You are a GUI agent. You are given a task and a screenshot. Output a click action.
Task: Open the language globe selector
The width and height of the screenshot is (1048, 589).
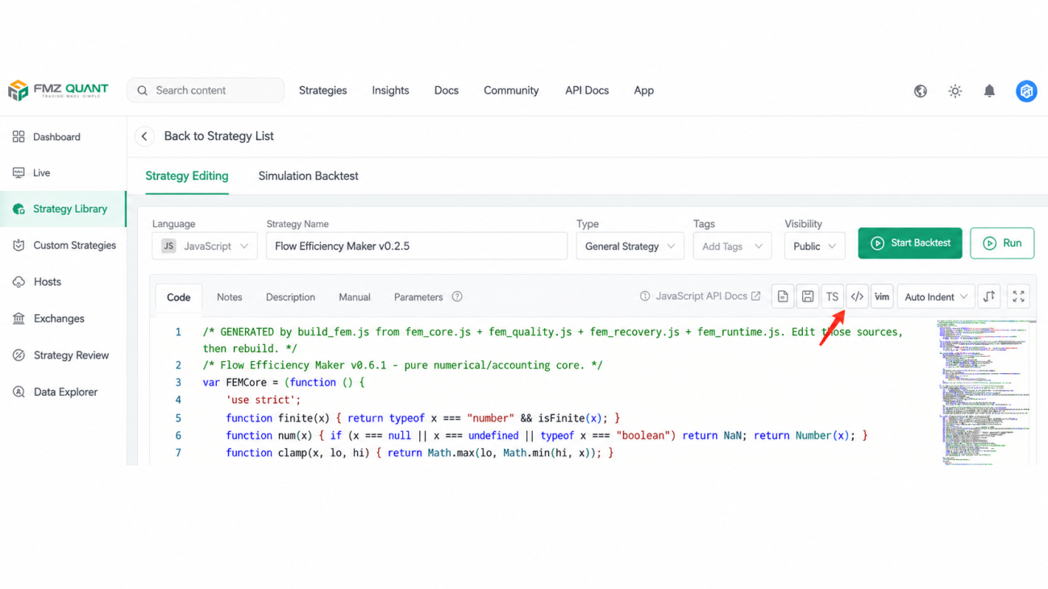(x=920, y=91)
